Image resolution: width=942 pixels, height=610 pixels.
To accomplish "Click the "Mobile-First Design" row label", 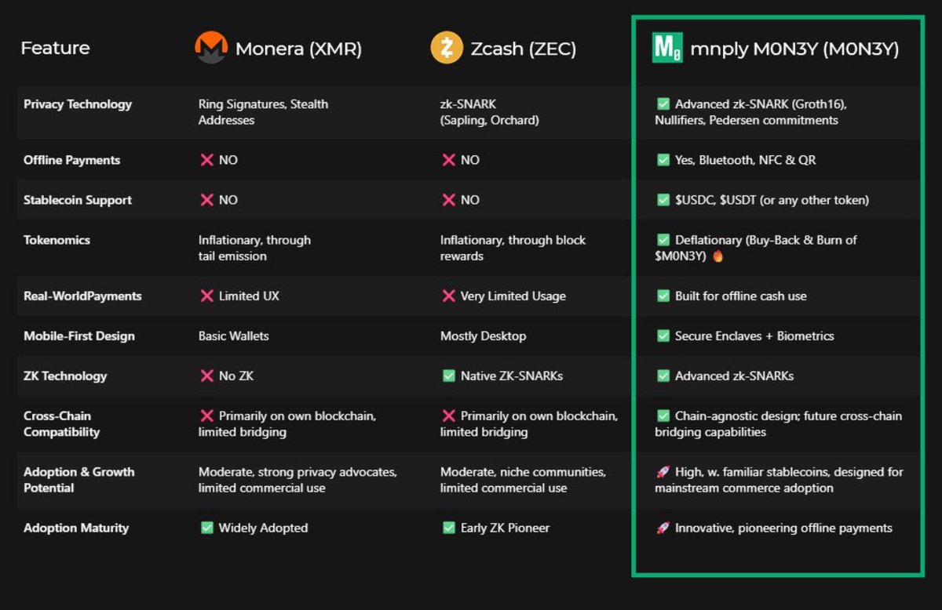I will coord(78,336).
